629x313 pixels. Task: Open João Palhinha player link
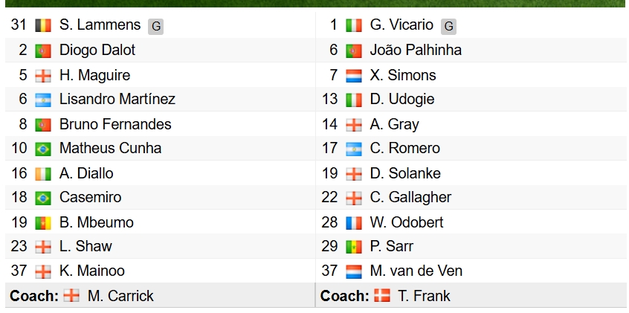tap(416, 50)
